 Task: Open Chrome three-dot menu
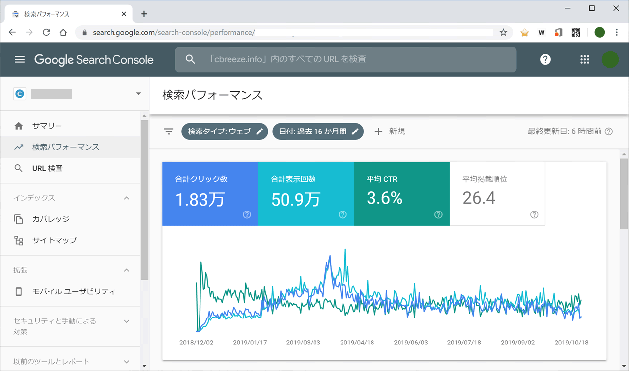[x=617, y=32]
